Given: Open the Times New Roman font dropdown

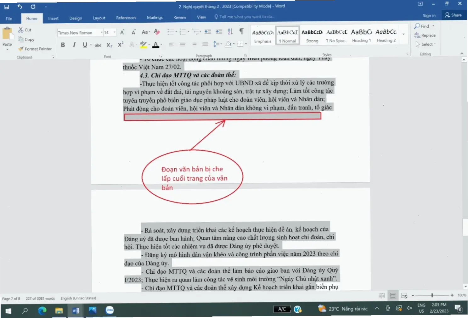Looking at the screenshot, I should [x=101, y=32].
